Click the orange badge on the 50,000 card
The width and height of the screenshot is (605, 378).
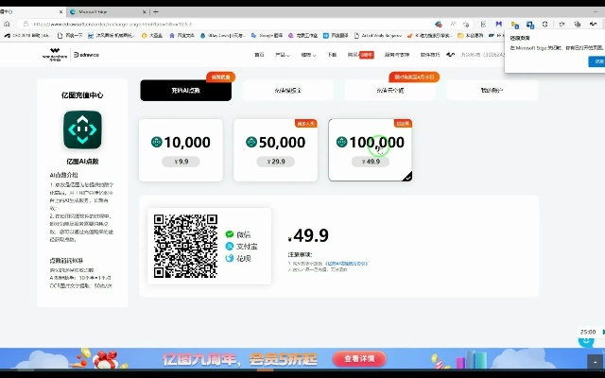click(306, 124)
